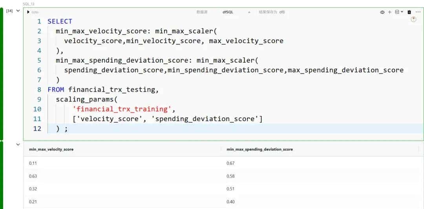
Task: Sort by min_max_spending_deviation_score column header
Action: coord(260,149)
